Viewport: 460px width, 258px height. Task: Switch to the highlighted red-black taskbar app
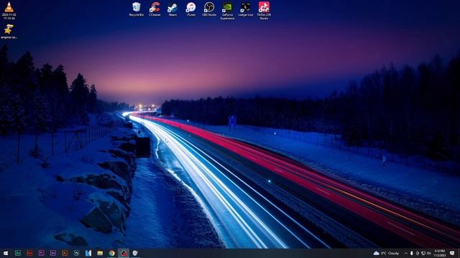click(124, 253)
